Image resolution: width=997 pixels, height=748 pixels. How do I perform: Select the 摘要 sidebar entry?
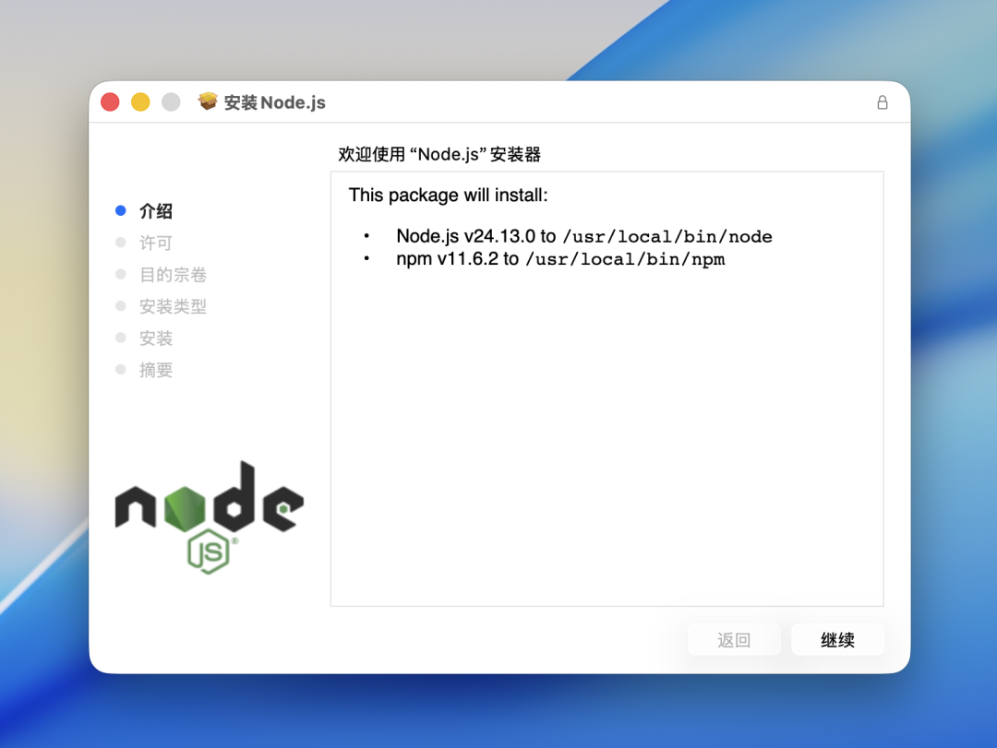pyautogui.click(x=155, y=370)
